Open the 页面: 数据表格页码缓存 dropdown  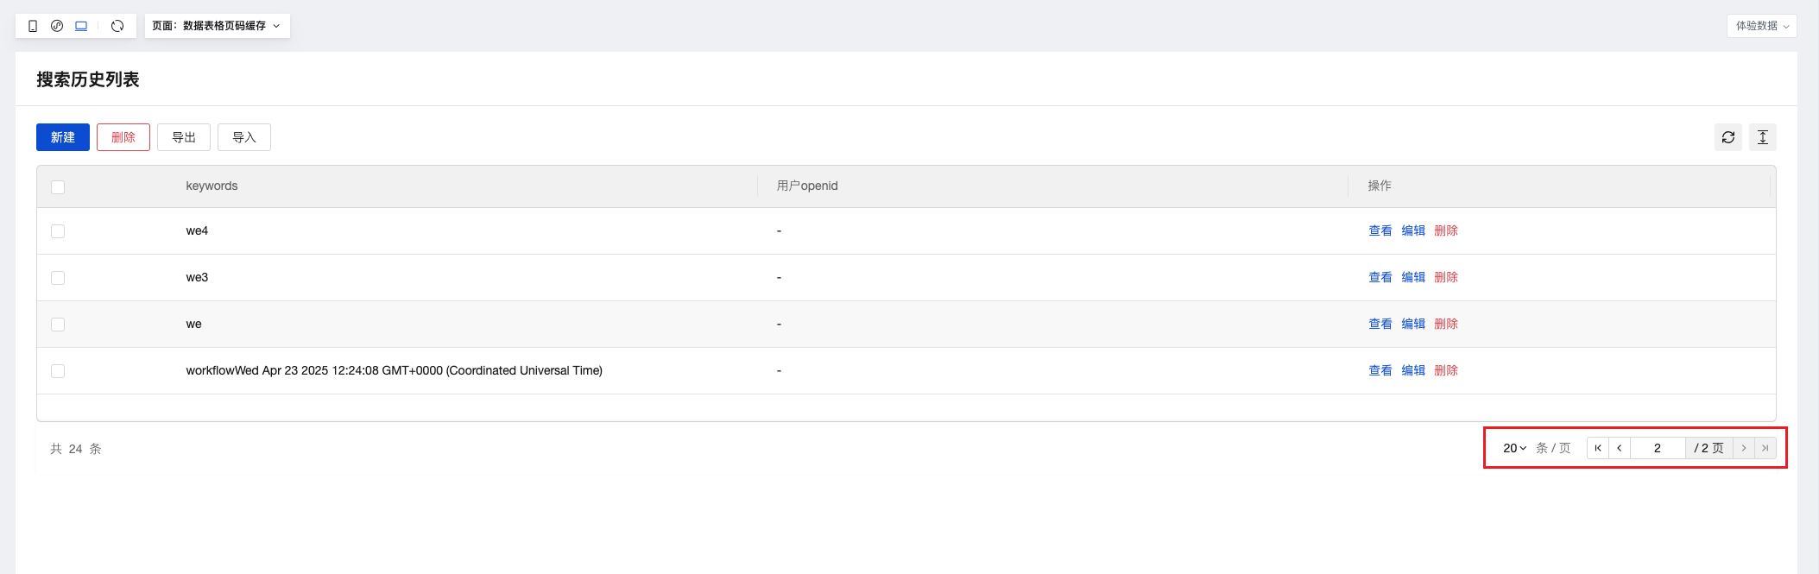[217, 26]
